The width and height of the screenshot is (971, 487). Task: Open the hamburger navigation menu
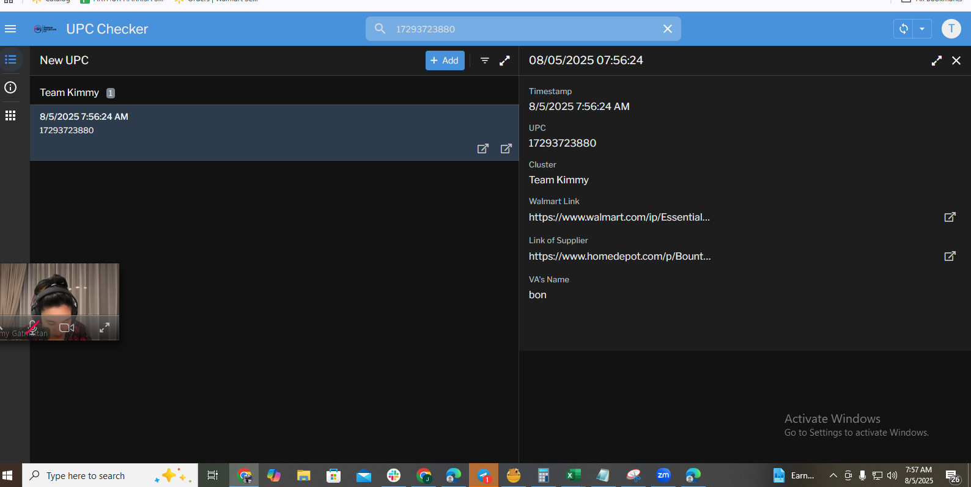click(x=10, y=29)
